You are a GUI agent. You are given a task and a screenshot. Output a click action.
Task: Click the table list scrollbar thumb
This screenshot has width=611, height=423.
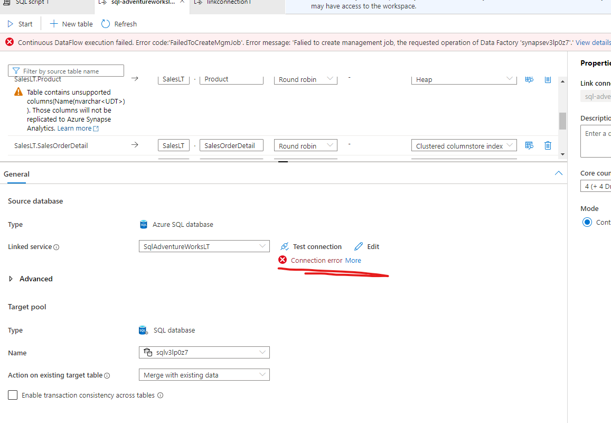pyautogui.click(x=562, y=121)
